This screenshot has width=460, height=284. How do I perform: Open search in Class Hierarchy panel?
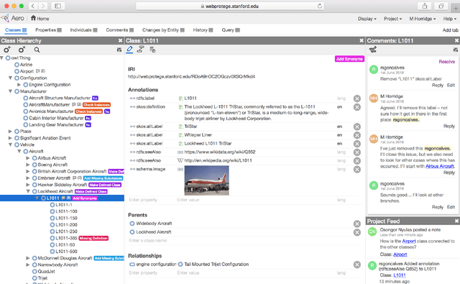click(x=37, y=50)
